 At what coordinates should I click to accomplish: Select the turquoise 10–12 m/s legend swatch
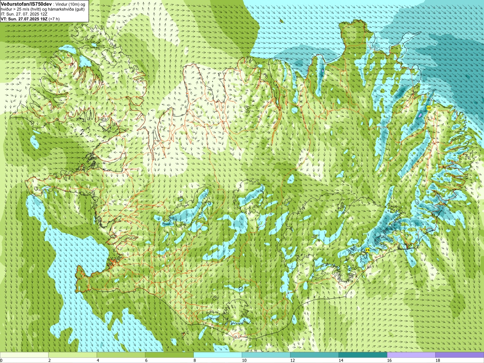pos(266,355)
